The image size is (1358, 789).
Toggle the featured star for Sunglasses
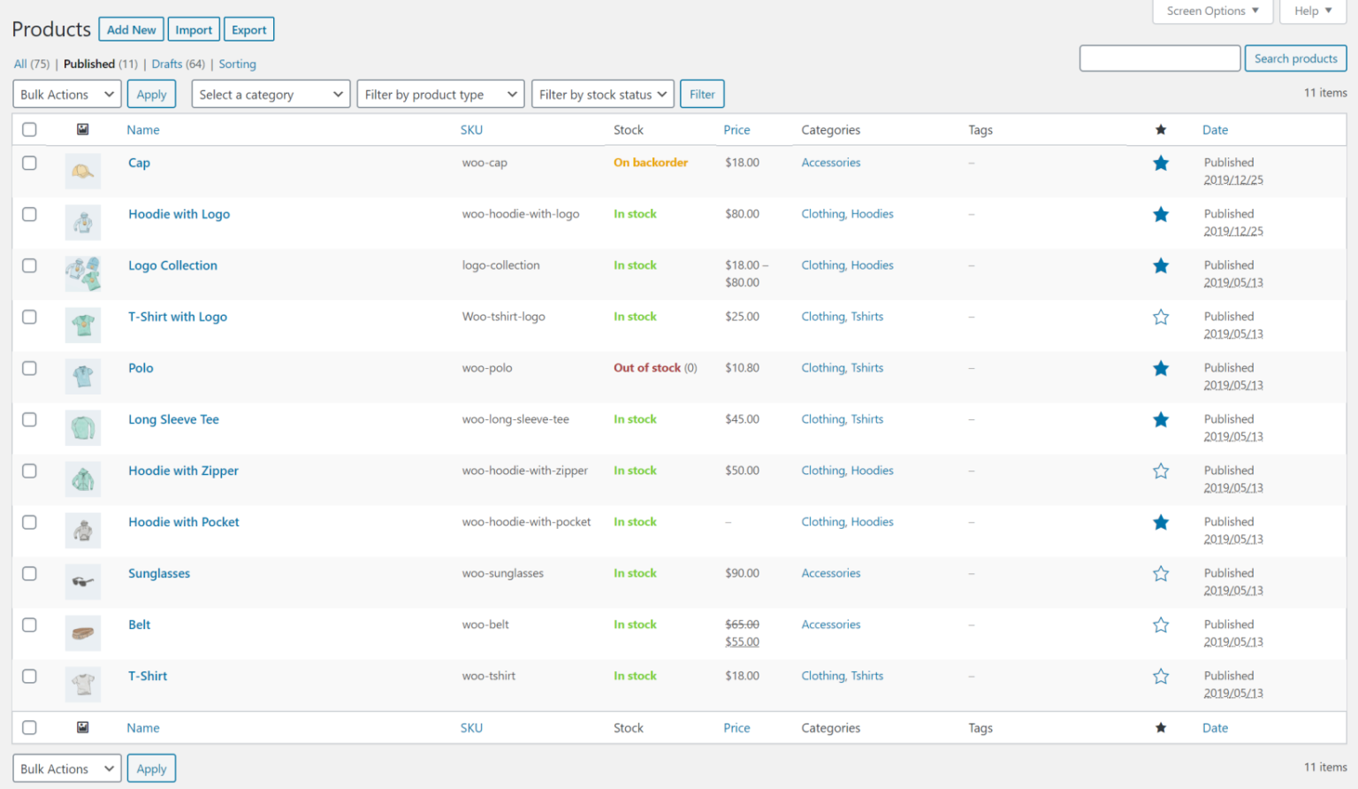tap(1161, 573)
